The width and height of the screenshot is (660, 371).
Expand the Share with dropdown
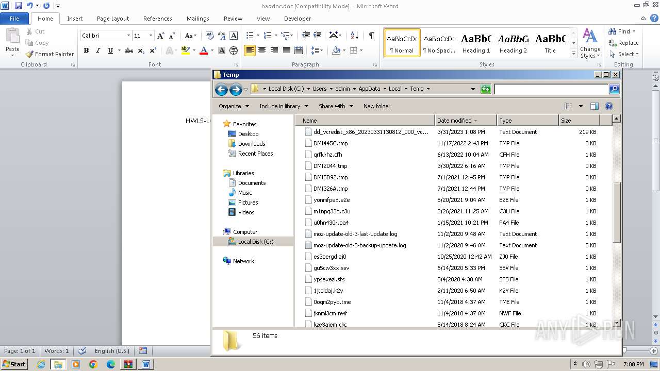coord(336,106)
